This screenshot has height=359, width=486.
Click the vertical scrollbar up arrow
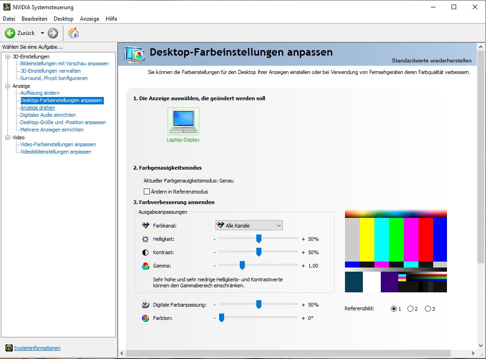pyautogui.click(x=481, y=47)
